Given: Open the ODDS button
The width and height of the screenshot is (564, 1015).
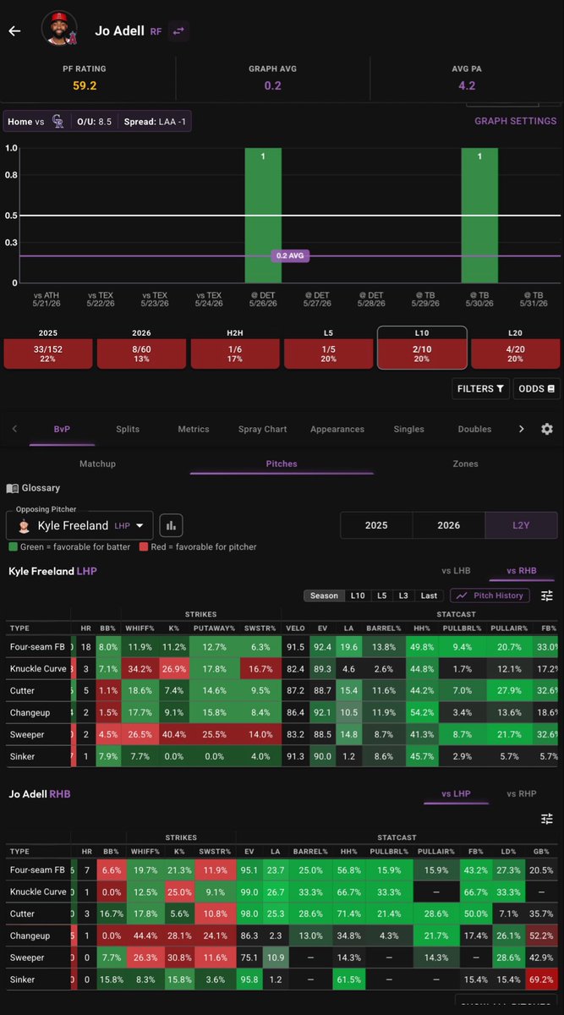Looking at the screenshot, I should (x=536, y=389).
